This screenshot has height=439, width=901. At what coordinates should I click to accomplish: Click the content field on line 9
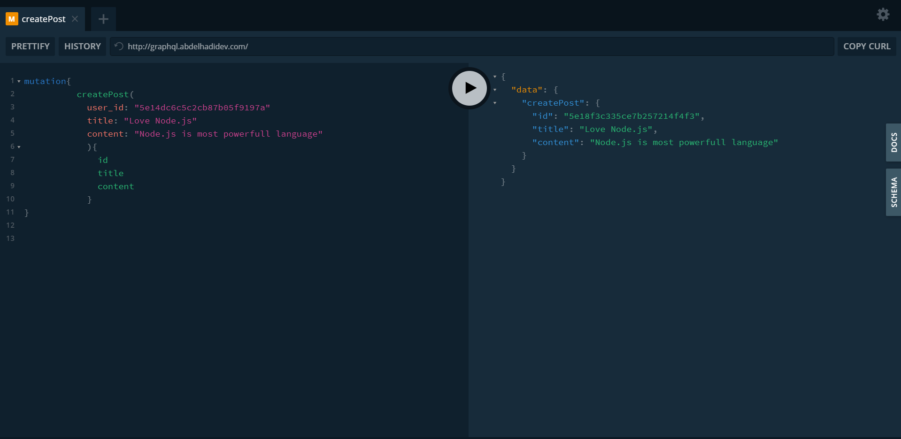[x=116, y=186]
